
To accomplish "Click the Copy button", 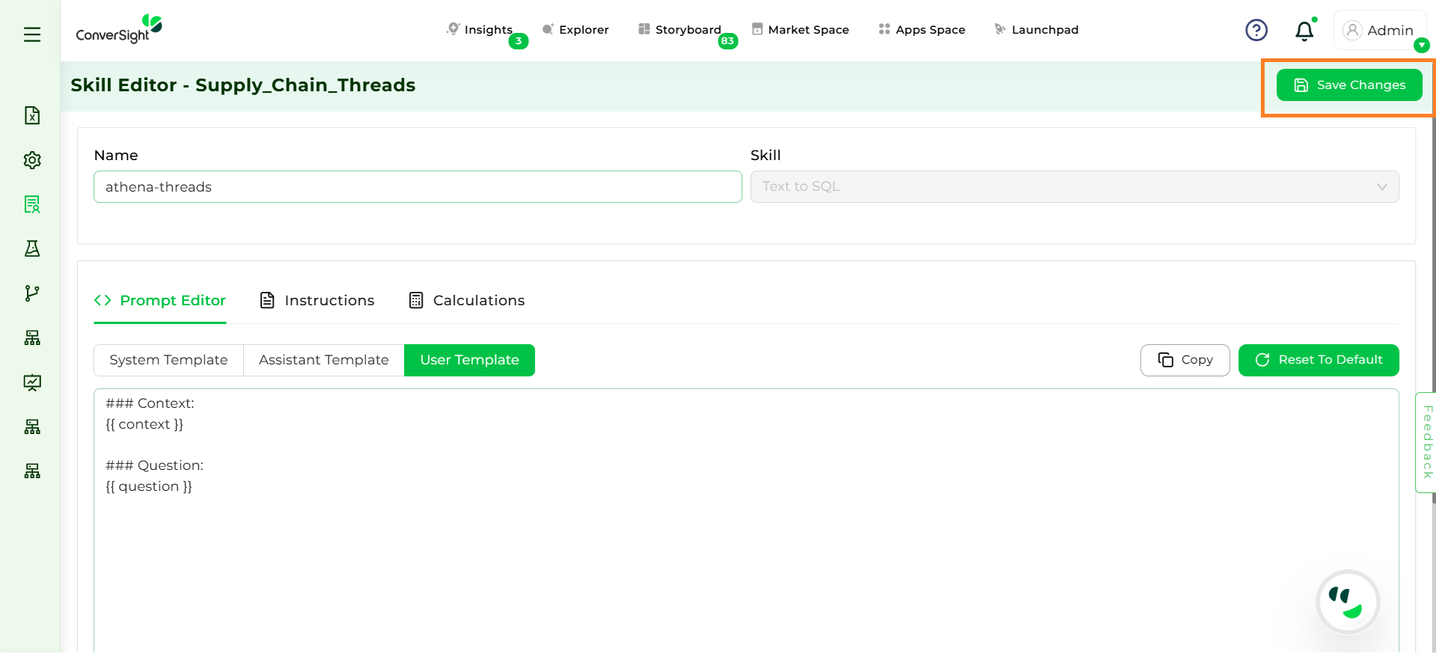I will (x=1185, y=360).
